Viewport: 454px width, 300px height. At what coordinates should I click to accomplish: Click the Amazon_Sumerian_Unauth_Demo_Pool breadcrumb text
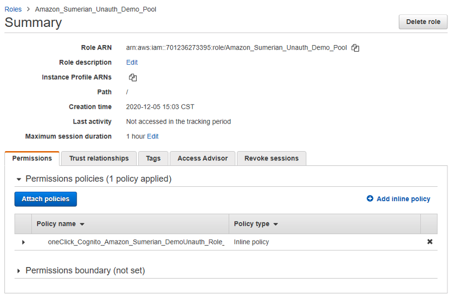95,9
